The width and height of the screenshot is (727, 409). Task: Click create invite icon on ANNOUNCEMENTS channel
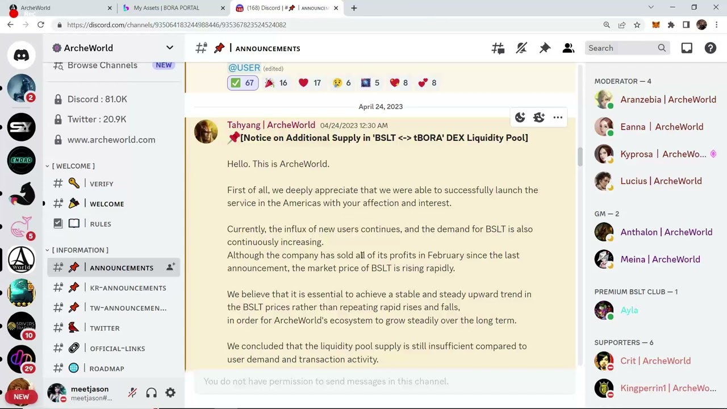170,267
